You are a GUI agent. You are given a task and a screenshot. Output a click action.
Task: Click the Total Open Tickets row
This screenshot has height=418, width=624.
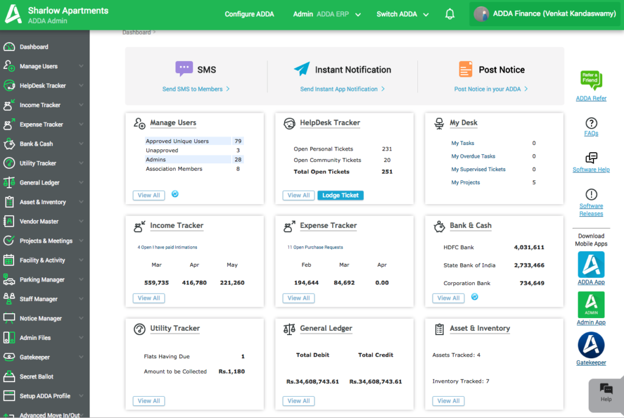coord(343,172)
